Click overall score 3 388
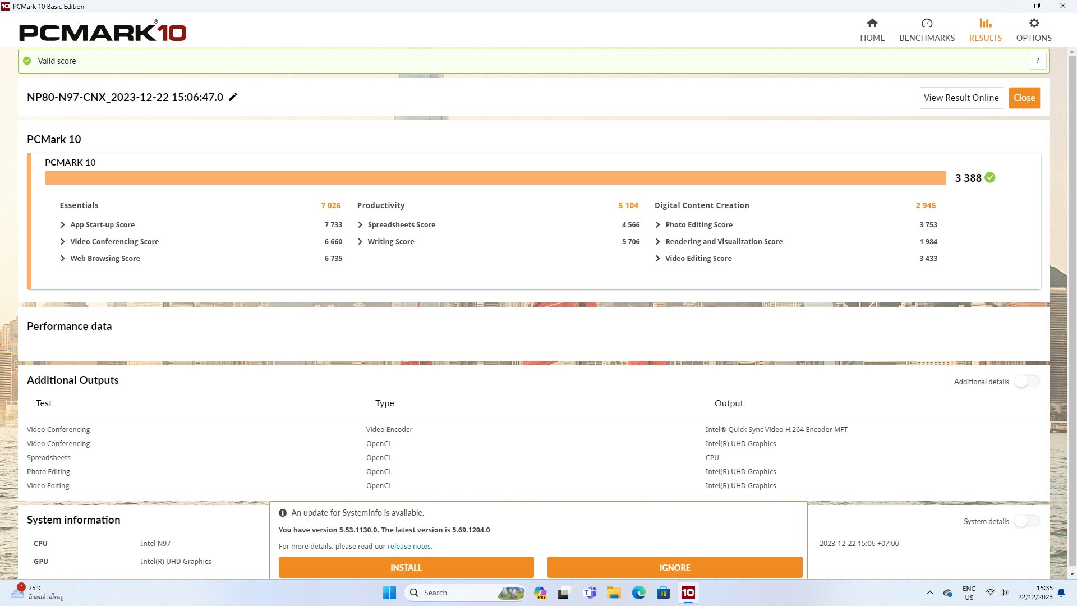This screenshot has width=1077, height=606. (x=968, y=178)
